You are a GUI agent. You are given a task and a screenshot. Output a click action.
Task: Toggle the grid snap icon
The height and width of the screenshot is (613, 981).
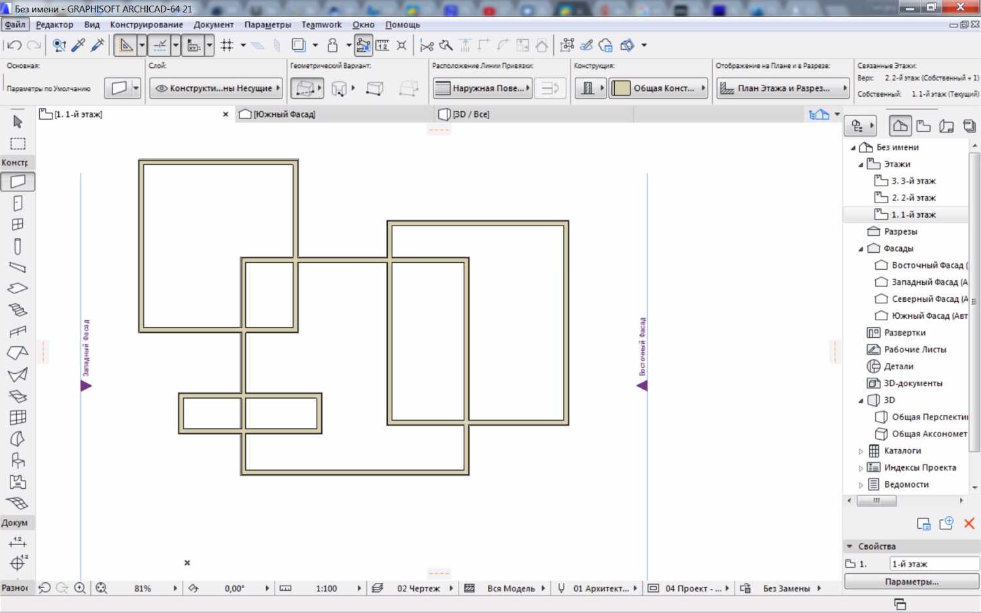tap(227, 45)
